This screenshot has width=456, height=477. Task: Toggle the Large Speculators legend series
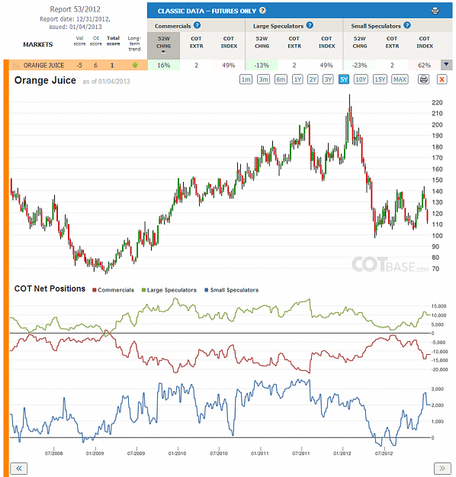click(169, 290)
